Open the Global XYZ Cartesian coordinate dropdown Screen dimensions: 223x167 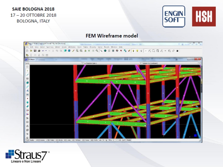tap(199, 63)
